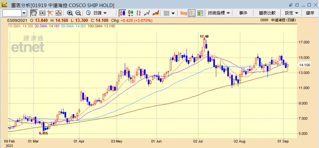Select the hand pan tool
Screen dimensions: 319x148
pyautogui.click(x=34, y=13)
